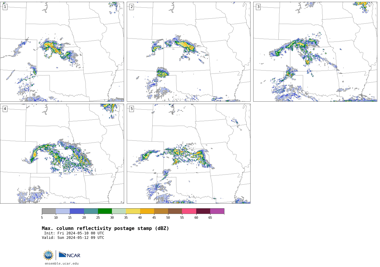This screenshot has height=267, width=380.
Task: Click the ensemble.ucar.edu text
Action: click(x=62, y=263)
